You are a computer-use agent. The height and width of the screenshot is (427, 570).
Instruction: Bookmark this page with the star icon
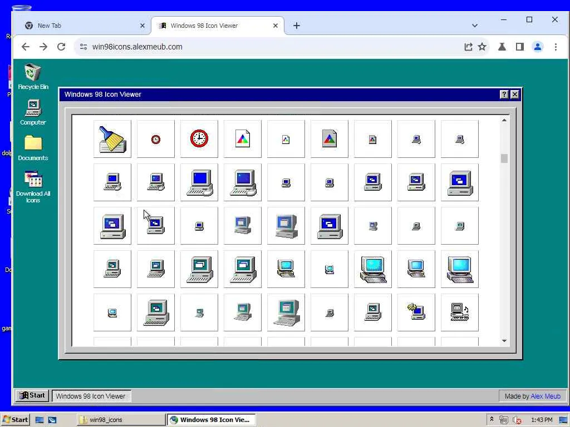click(x=482, y=47)
